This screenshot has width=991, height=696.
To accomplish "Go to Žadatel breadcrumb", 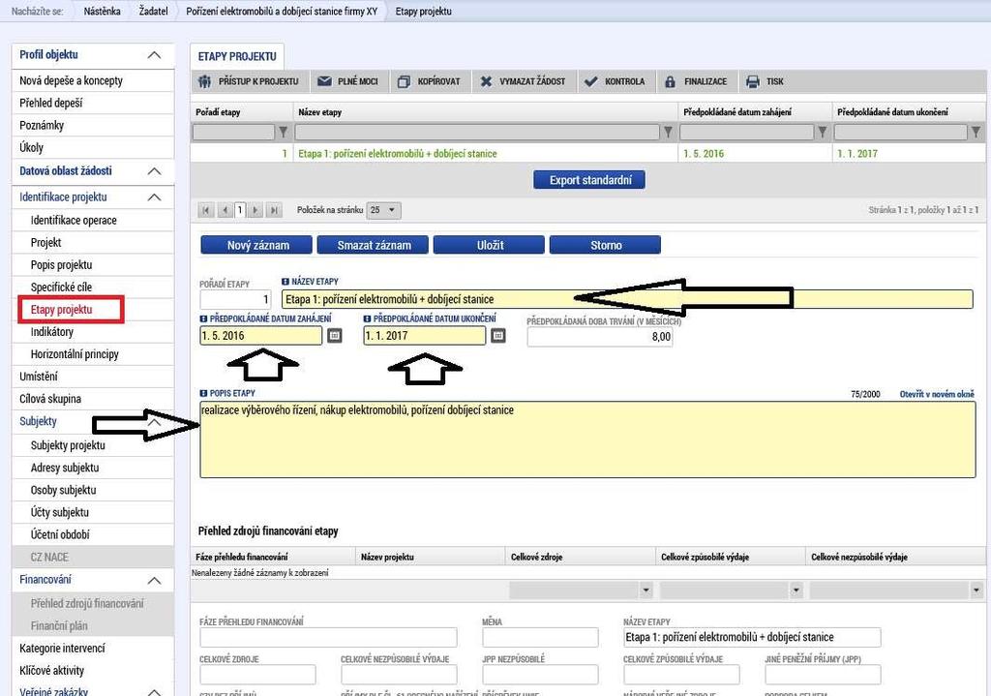I will pos(154,11).
